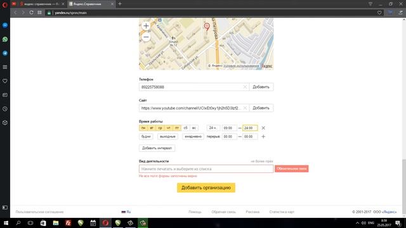Image resolution: width=406 pixels, height=228 pixels.
Task: Open 'Реклама' footer link
Action: click(252, 212)
